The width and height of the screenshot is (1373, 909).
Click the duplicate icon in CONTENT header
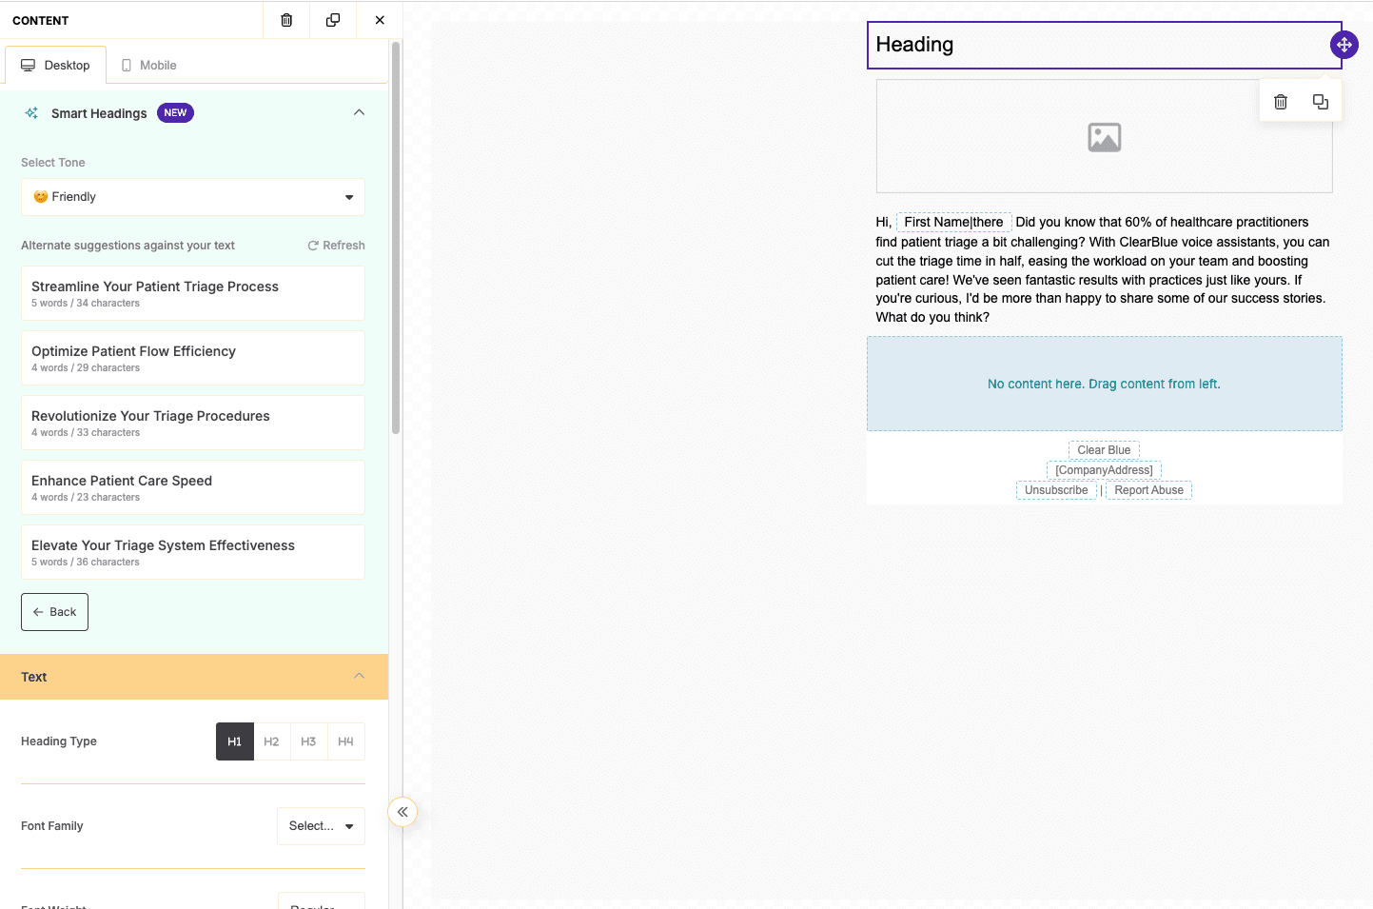pyautogui.click(x=333, y=20)
